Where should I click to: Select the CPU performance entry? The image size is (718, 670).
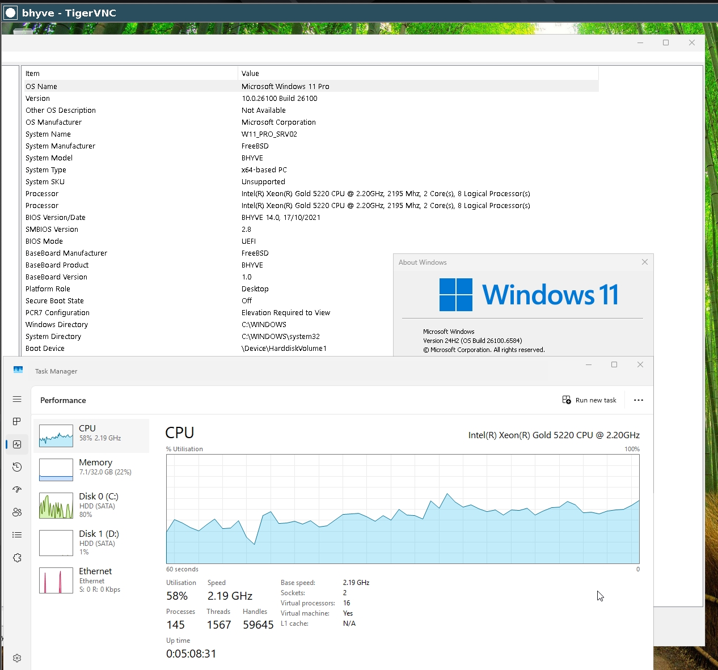[x=91, y=435]
